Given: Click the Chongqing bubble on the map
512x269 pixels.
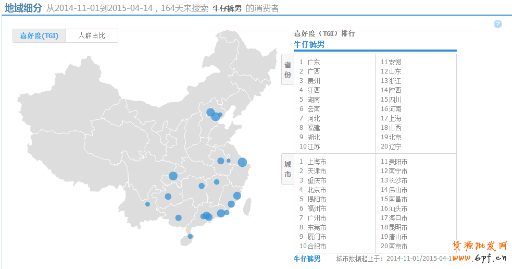Looking at the screenshot, I should pyautogui.click(x=173, y=176).
